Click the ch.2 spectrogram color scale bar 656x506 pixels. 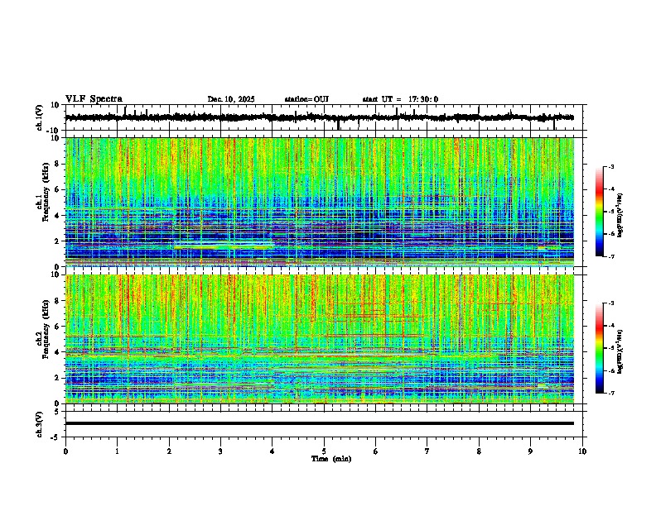tap(599, 348)
